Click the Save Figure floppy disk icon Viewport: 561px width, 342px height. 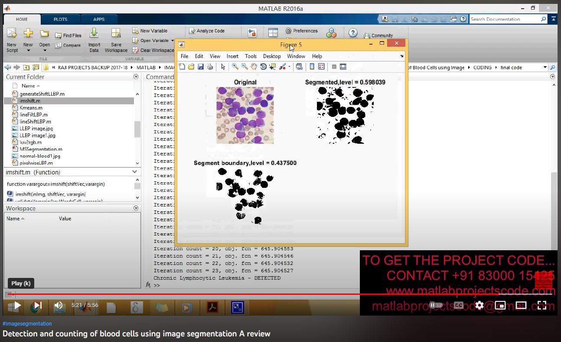(200, 67)
